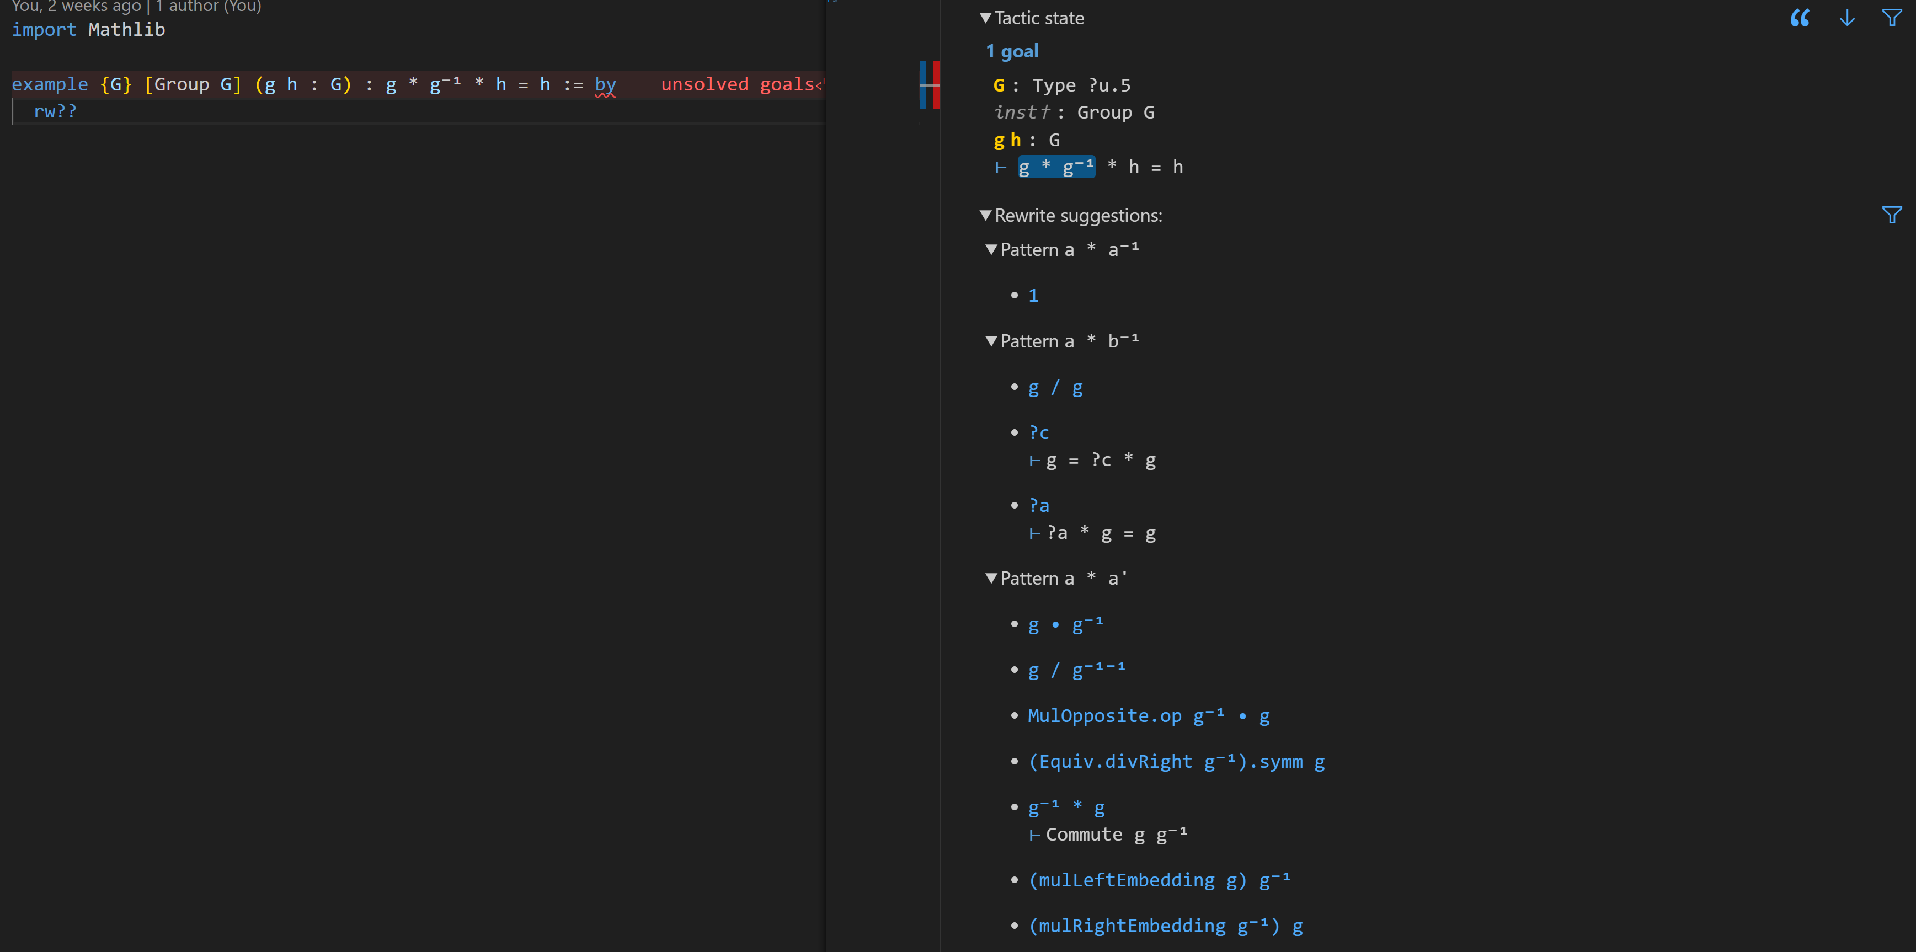Screen dimensions: 1916x952
Task: Apply the g / g rewrite suggestion
Action: pos(1055,388)
